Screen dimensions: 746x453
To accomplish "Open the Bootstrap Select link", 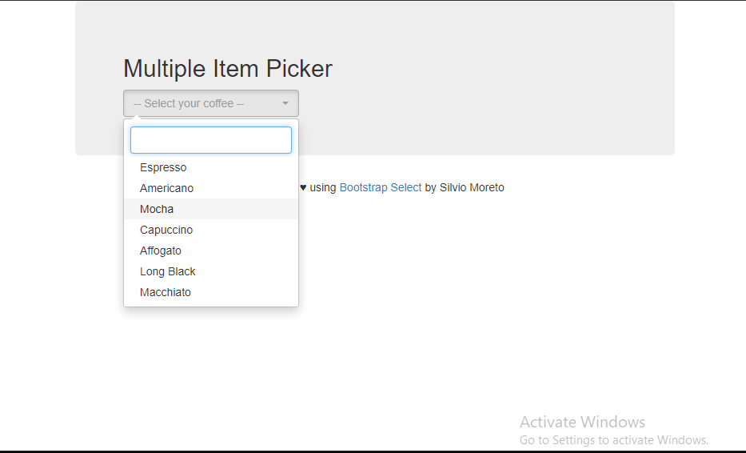I will coord(380,187).
